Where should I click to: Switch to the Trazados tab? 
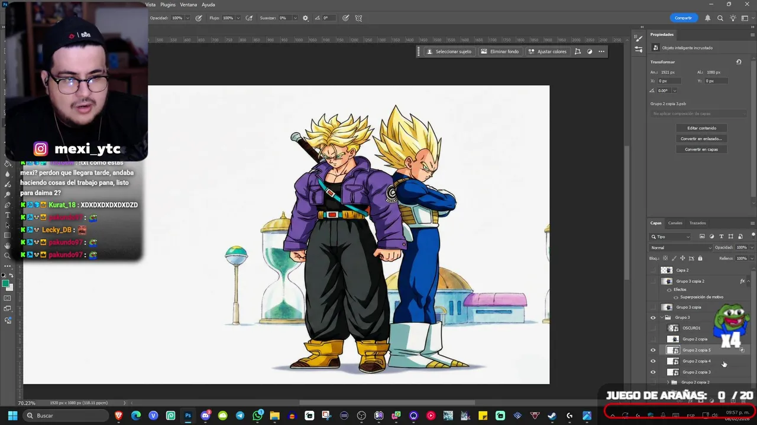coord(698,223)
